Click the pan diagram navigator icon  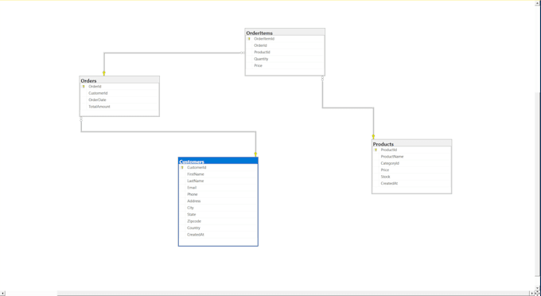tap(537, 294)
